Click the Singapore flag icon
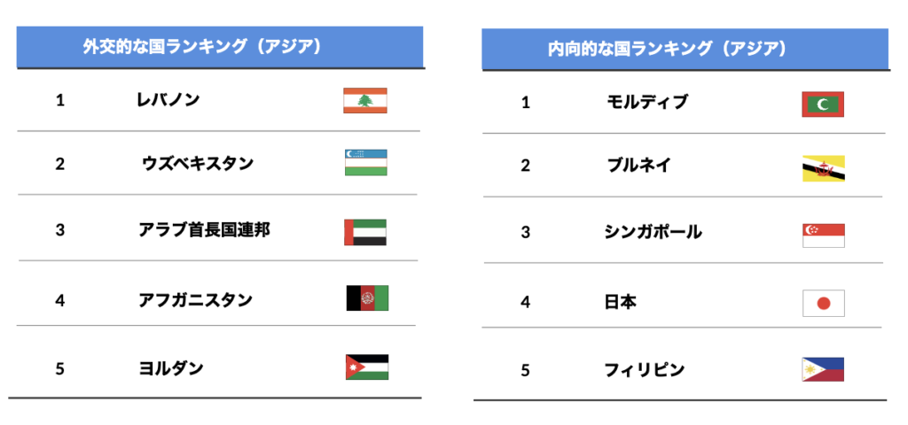This screenshot has height=425, width=908. pos(824,236)
